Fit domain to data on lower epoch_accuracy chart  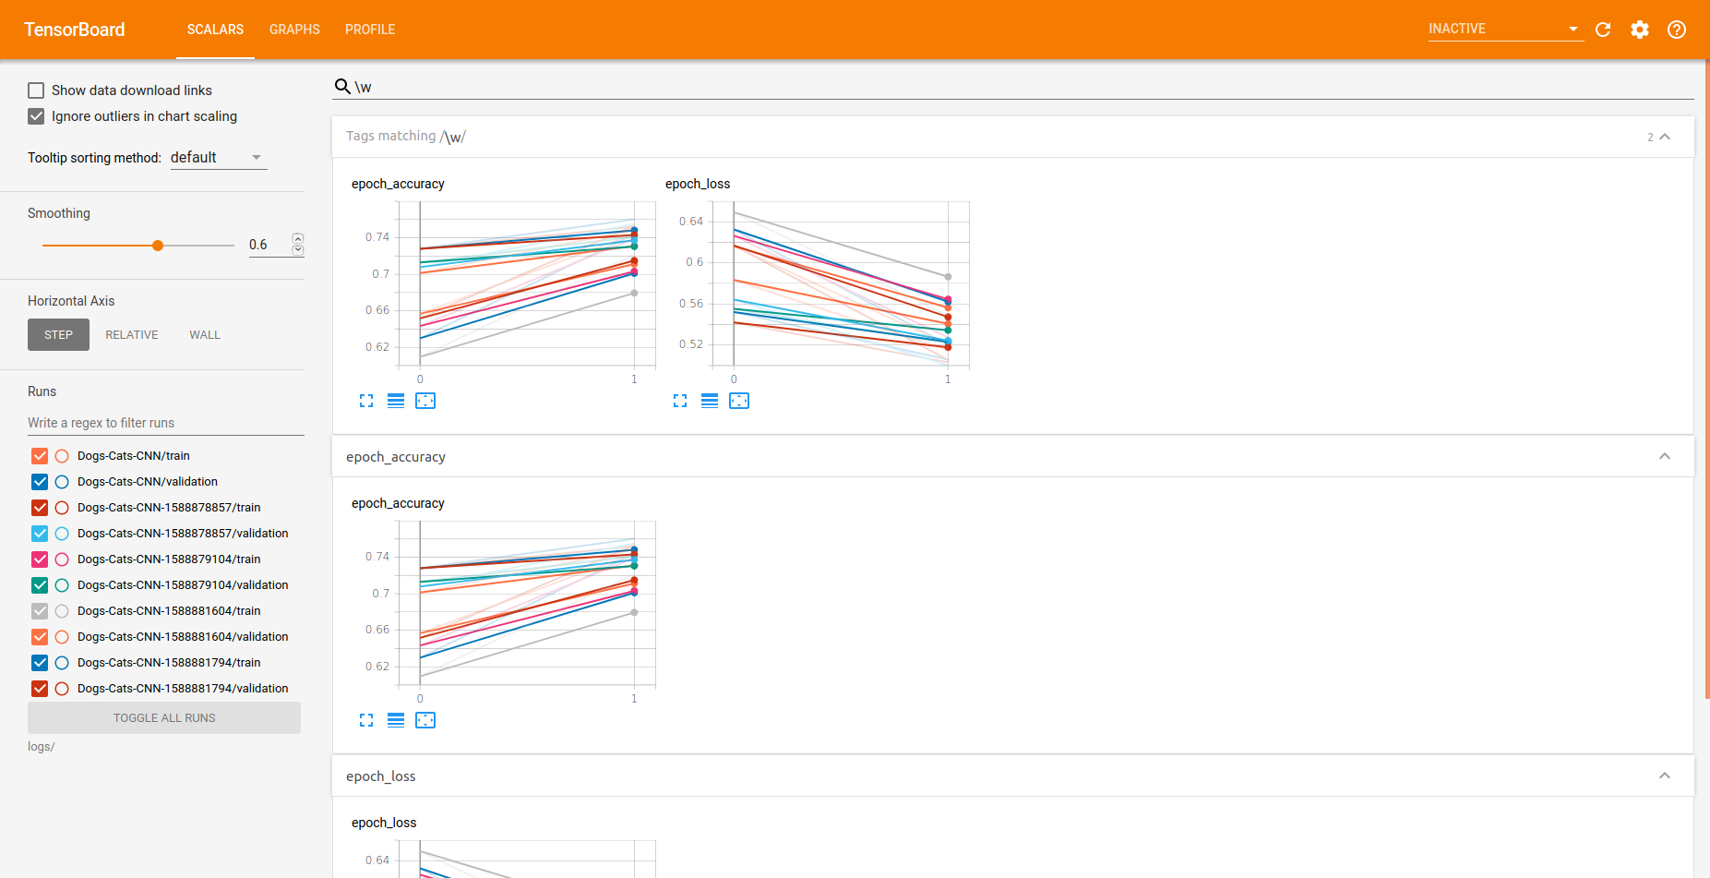(425, 720)
